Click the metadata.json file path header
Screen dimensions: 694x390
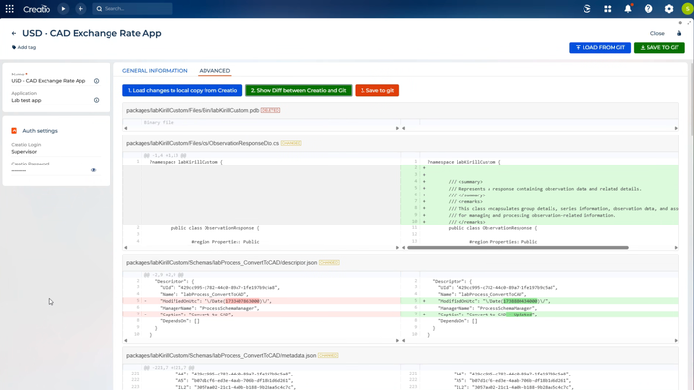click(221, 355)
